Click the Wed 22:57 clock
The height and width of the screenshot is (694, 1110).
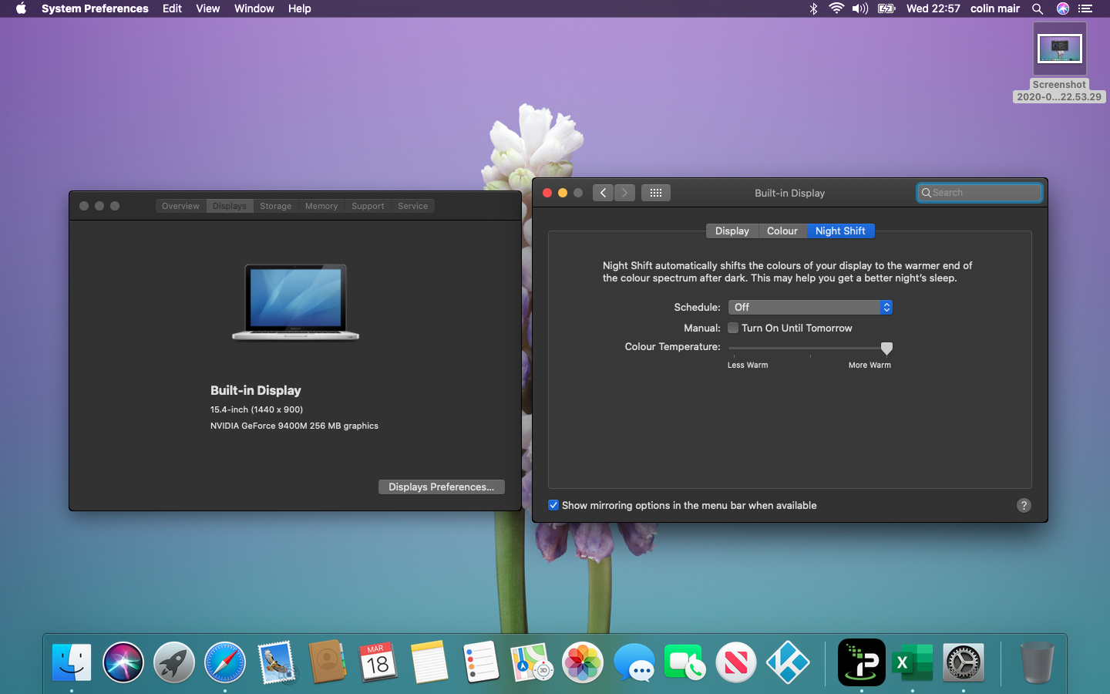coord(933,8)
